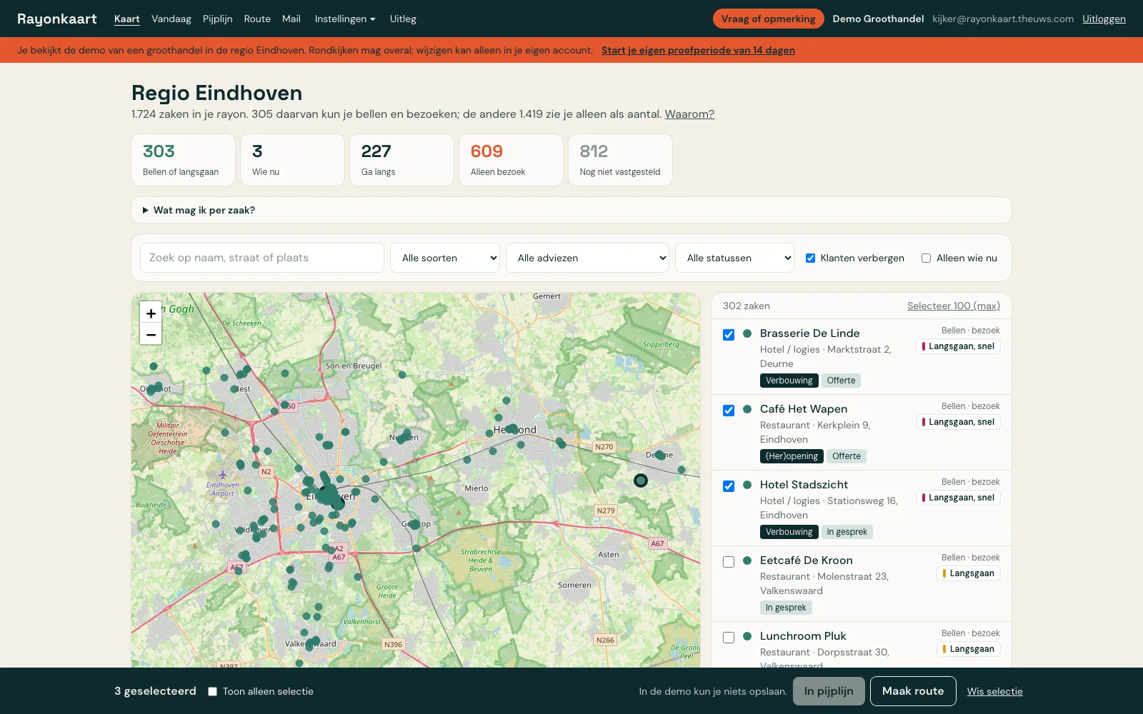Click the In pijplijn button
The width and height of the screenshot is (1143, 714).
pos(829,691)
